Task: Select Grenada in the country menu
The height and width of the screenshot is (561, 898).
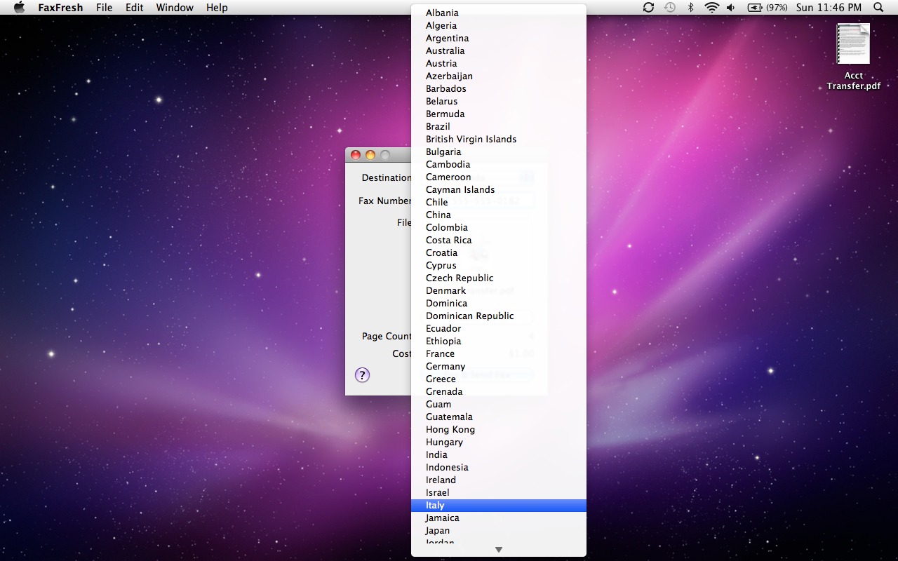Action: pyautogui.click(x=499, y=391)
